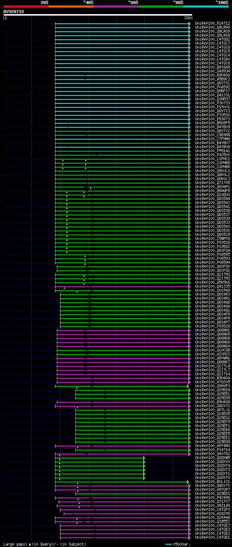Select label UniRef100_Q41335
The width and height of the screenshot is (232, 547).
coord(212,286)
